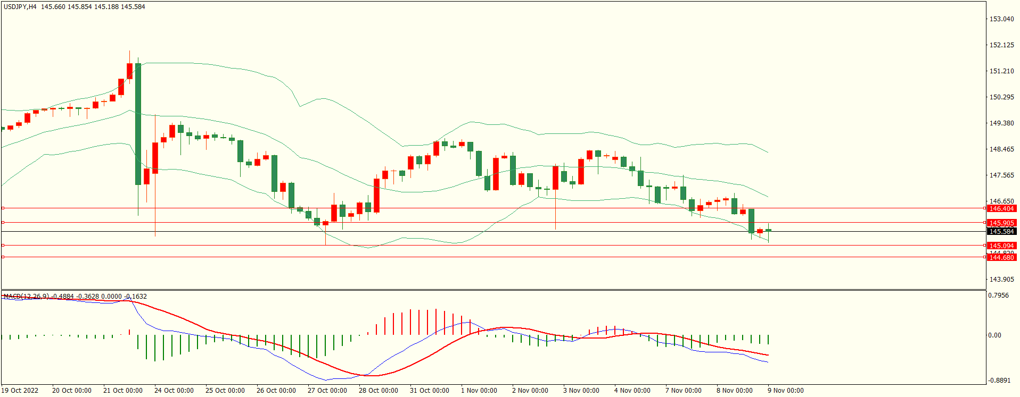Select the red 145.094 price level tag
1020x397 pixels.
[x=1001, y=246]
